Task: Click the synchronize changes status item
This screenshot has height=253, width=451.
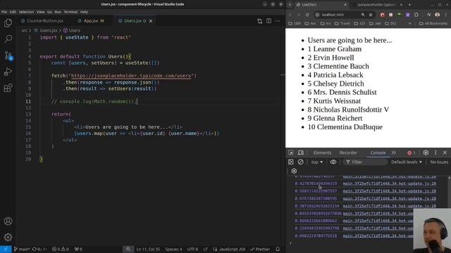Action: pos(39,249)
